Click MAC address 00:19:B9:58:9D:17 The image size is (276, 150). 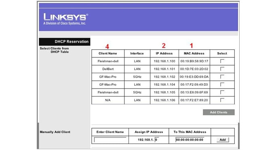pyautogui.click(x=194, y=61)
